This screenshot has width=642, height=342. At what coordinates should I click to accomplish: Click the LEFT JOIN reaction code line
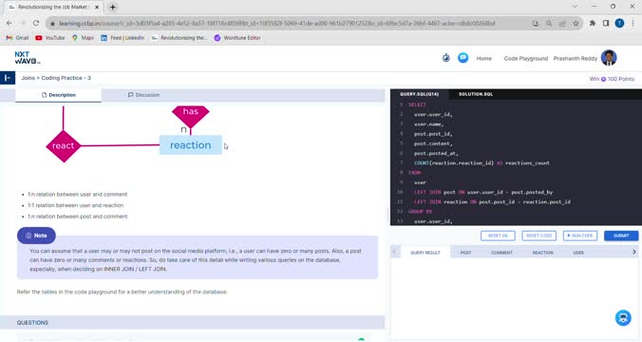click(492, 202)
